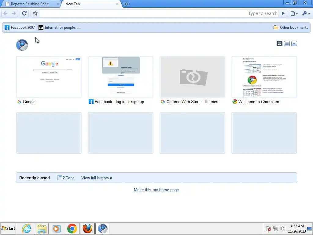Expand the new tab page options dropdown

(294, 43)
